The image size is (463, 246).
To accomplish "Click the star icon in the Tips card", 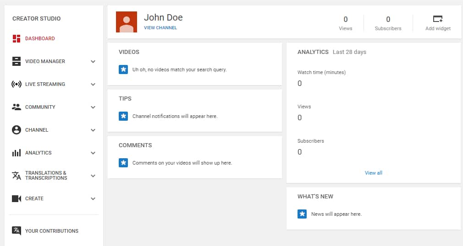I will click(x=123, y=116).
